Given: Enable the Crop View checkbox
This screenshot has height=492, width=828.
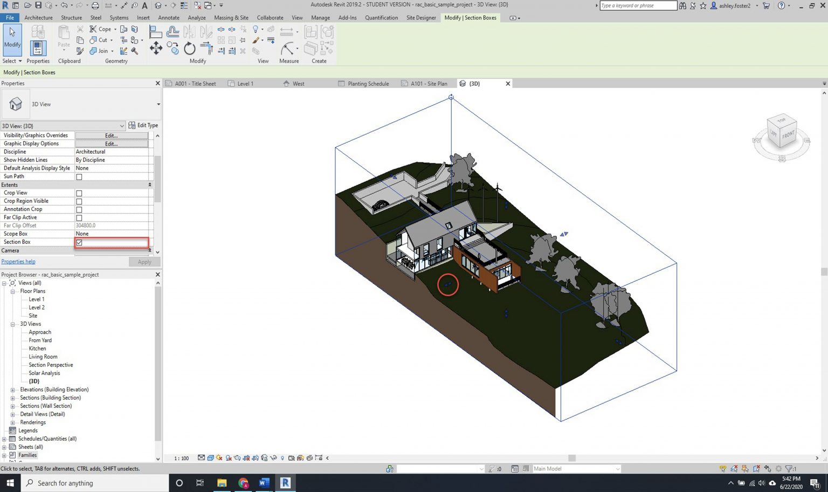Looking at the screenshot, I should [x=79, y=193].
